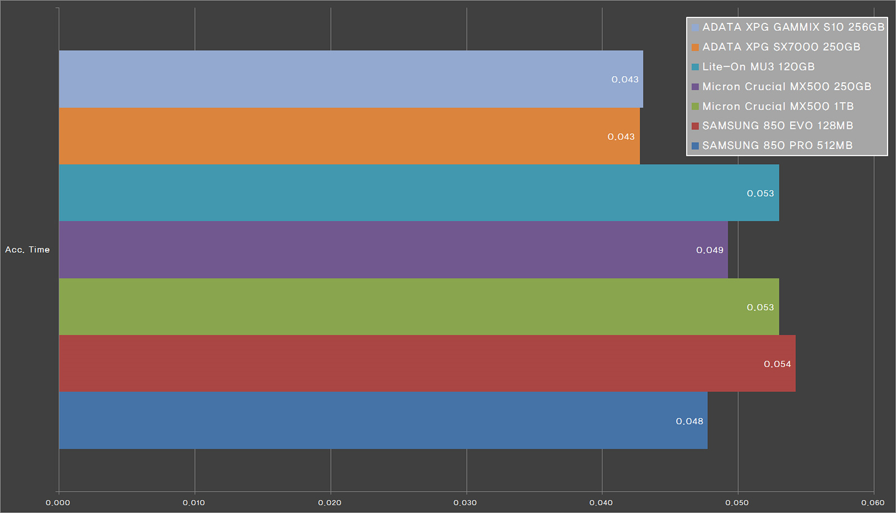Click the Lite-On MU3 120GB legend entry
896x513 pixels.
(759, 66)
